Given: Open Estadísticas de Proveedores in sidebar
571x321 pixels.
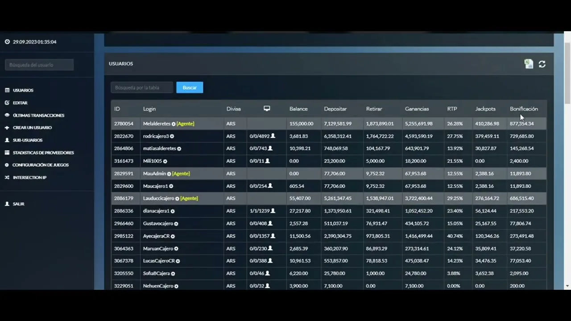Looking at the screenshot, I should click(x=43, y=152).
